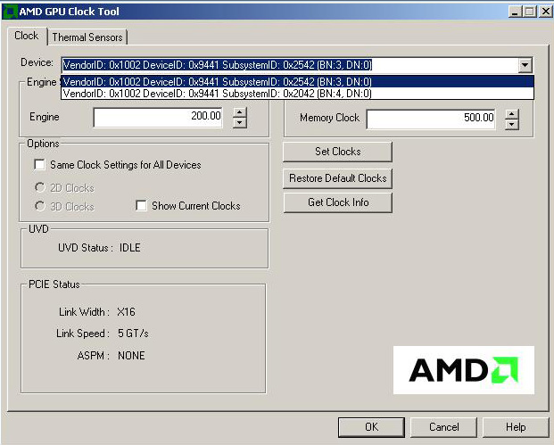Decrease Engine clock with down arrow
Image resolution: width=554 pixels, height=445 pixels.
[x=239, y=122]
